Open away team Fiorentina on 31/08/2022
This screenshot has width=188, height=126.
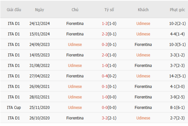(143, 66)
